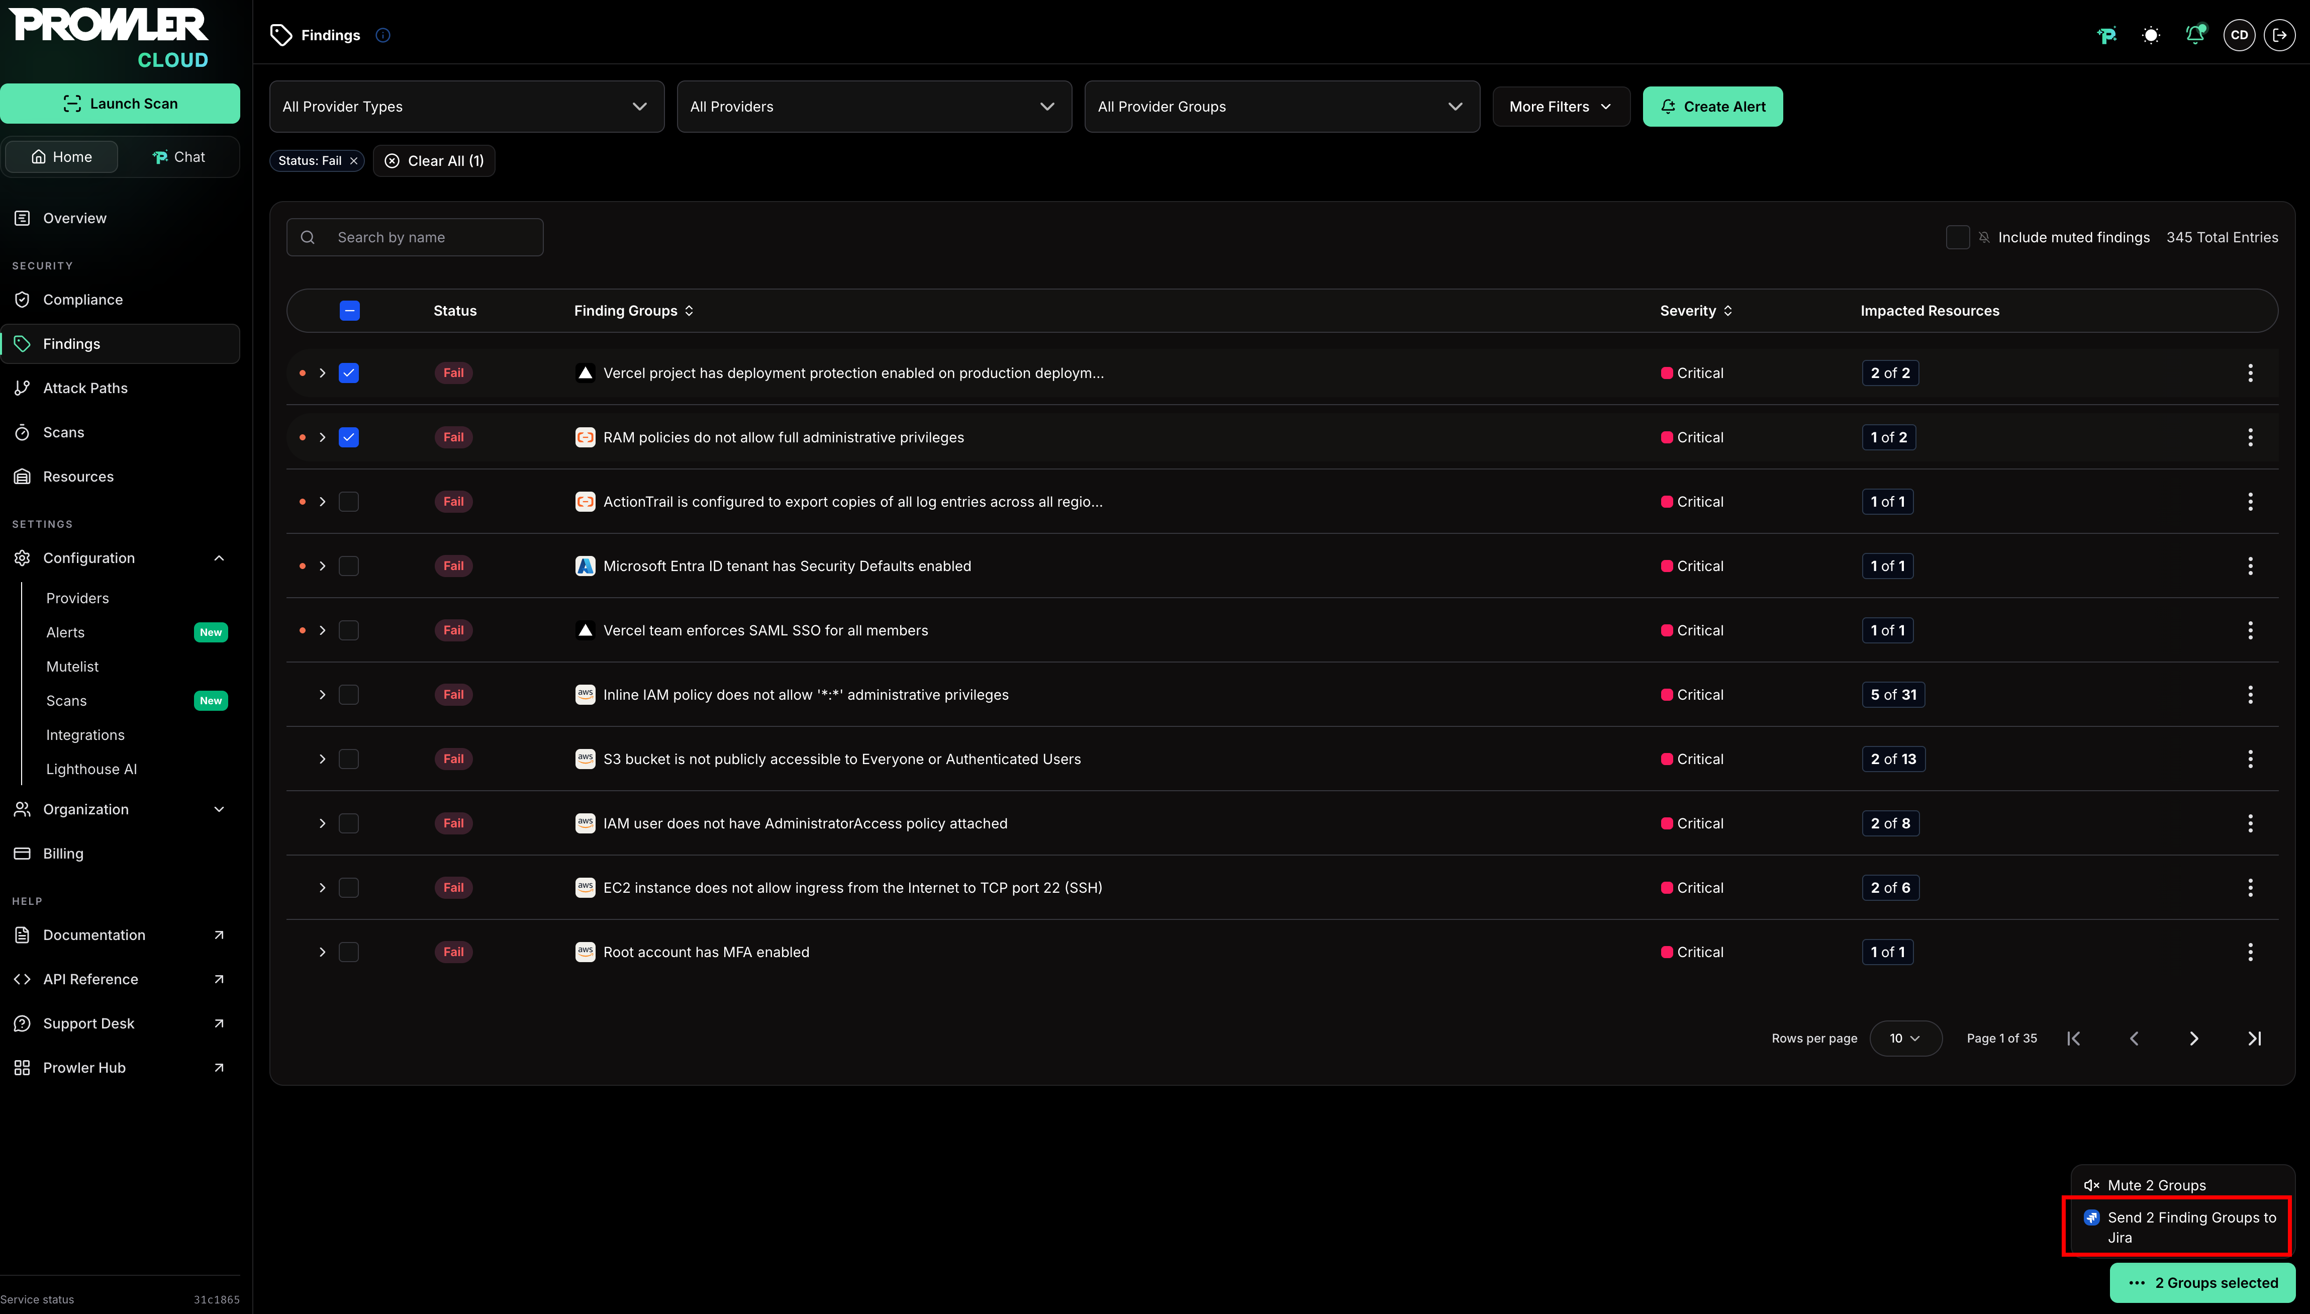2310x1314 pixels.
Task: Navigate to Compliance in the sidebar
Action: click(x=120, y=300)
